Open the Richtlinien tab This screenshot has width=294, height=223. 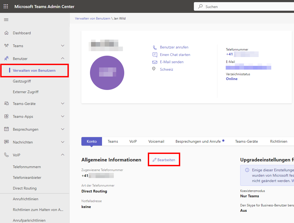click(x=279, y=141)
